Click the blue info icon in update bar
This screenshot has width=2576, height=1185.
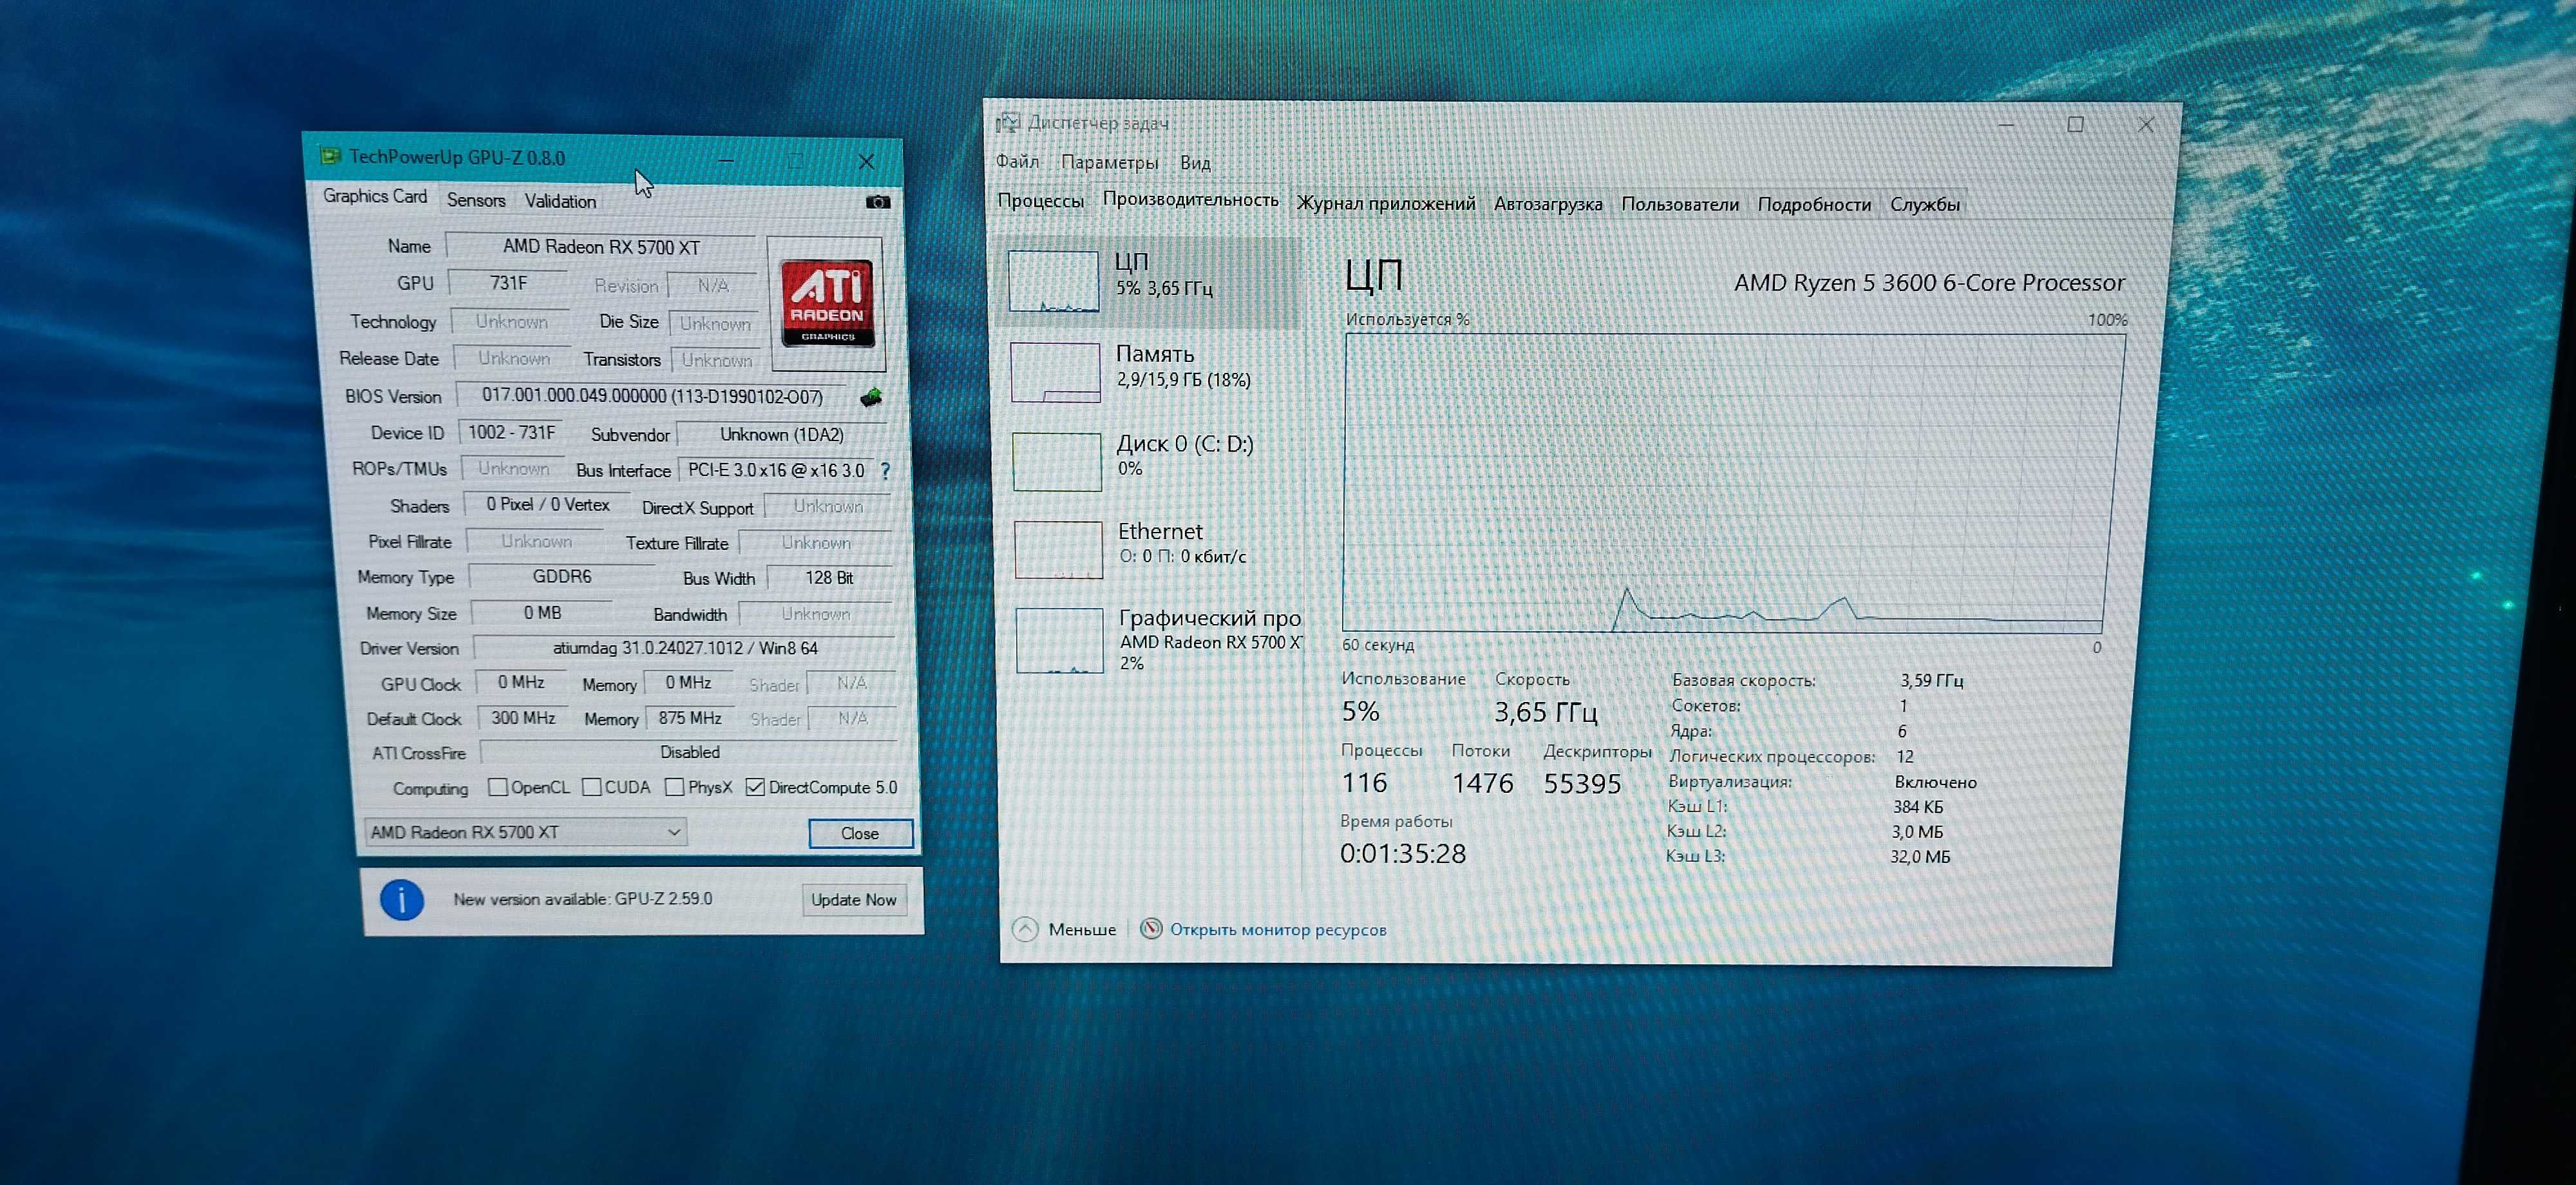(x=402, y=900)
